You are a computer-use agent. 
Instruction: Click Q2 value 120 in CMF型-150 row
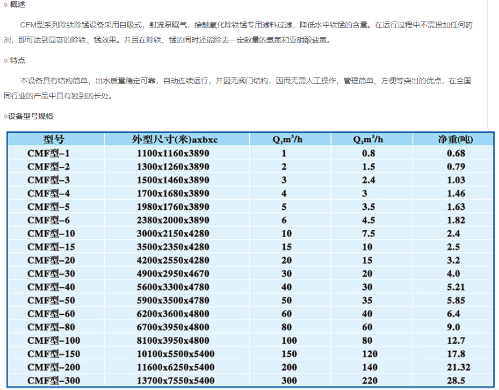(370, 354)
